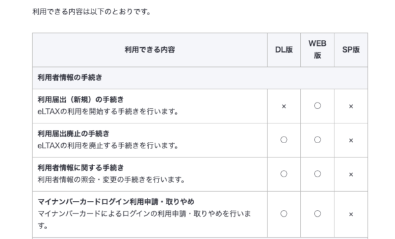The width and height of the screenshot is (395, 239).
Task: Click the intro text 利用できる内容は以下のとおりです
Action: [92, 12]
